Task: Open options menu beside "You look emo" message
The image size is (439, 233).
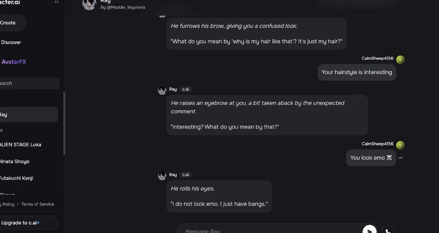Action: tap(401, 157)
